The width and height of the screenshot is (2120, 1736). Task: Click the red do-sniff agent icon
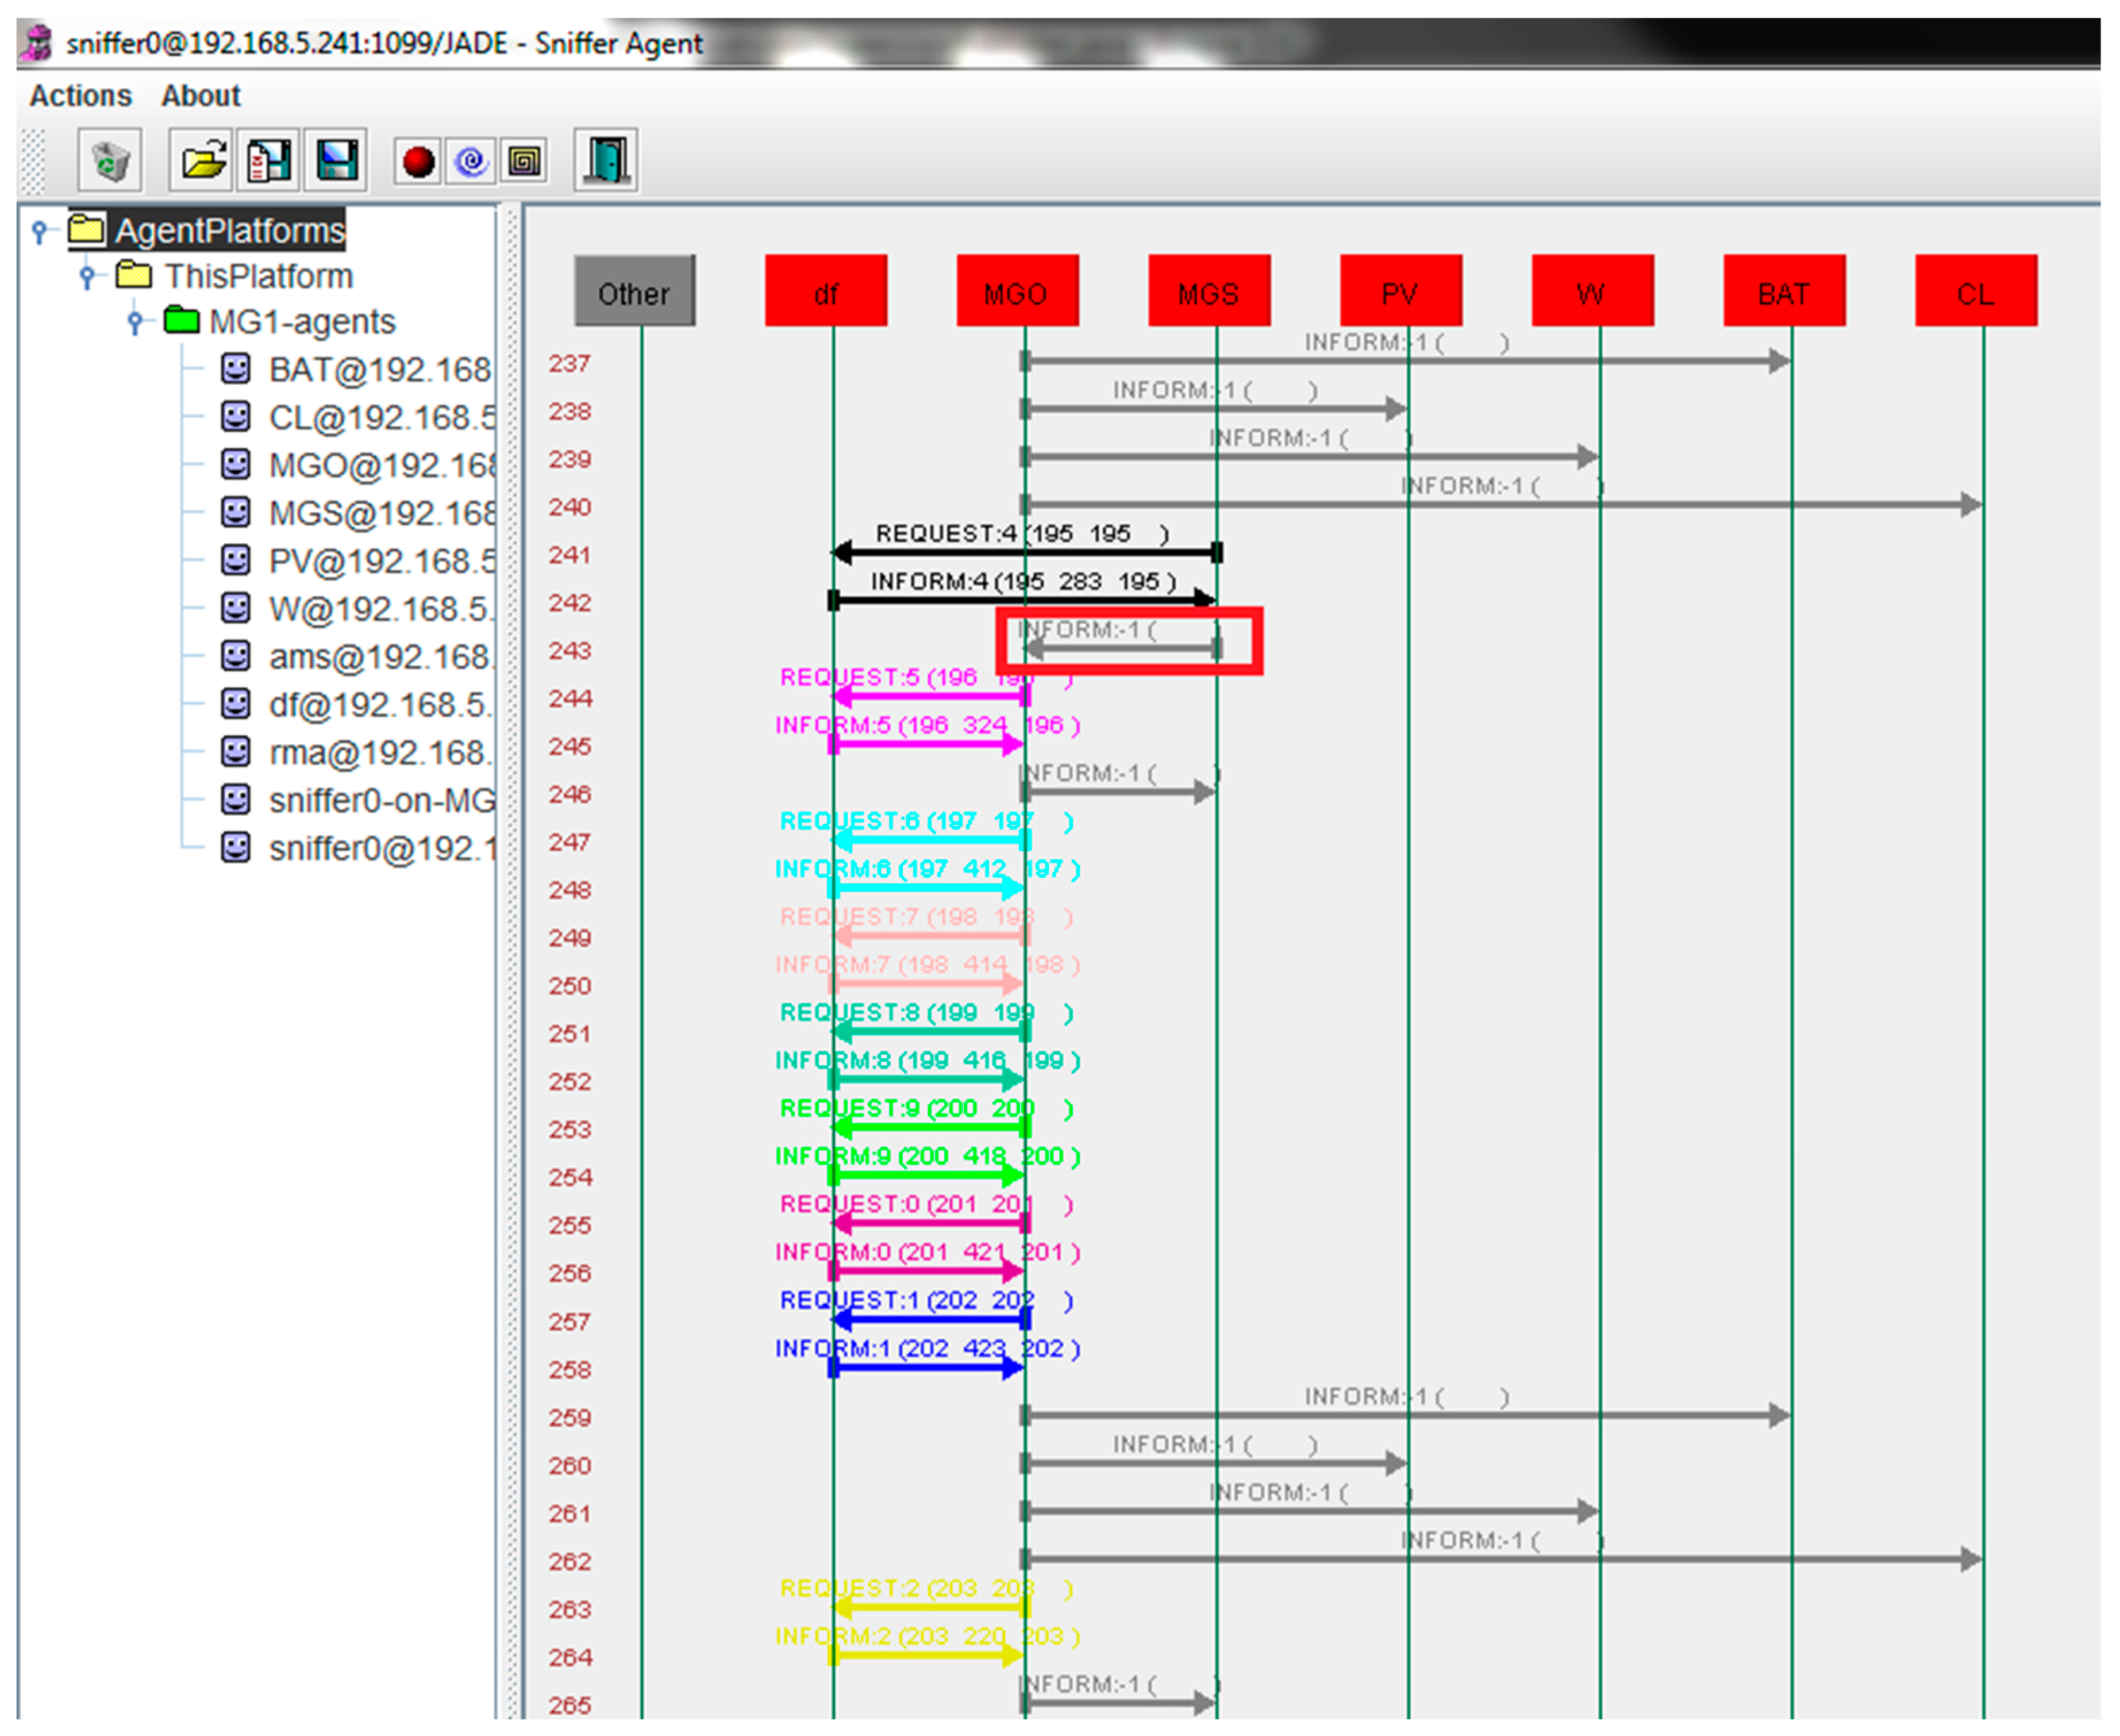[x=418, y=161]
